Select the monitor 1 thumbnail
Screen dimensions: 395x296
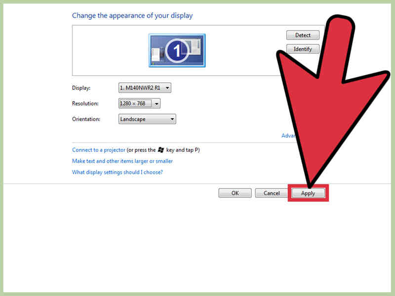177,50
